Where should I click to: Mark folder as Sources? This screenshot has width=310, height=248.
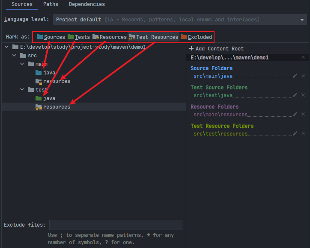coord(51,37)
